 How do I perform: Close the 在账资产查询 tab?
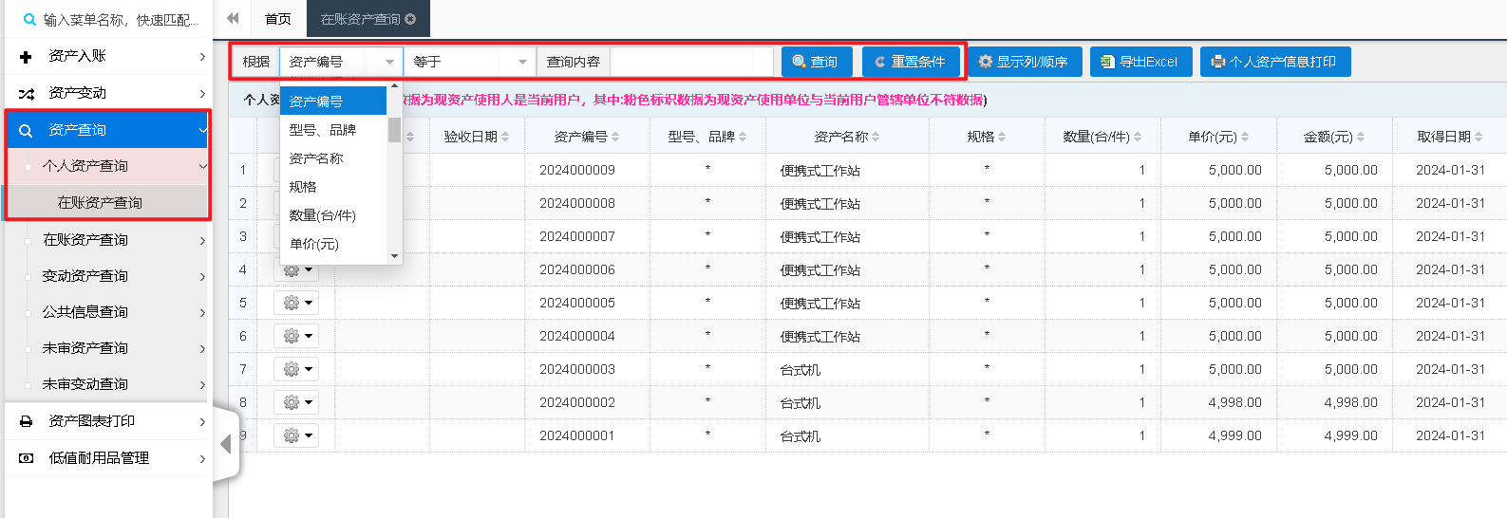[x=410, y=19]
